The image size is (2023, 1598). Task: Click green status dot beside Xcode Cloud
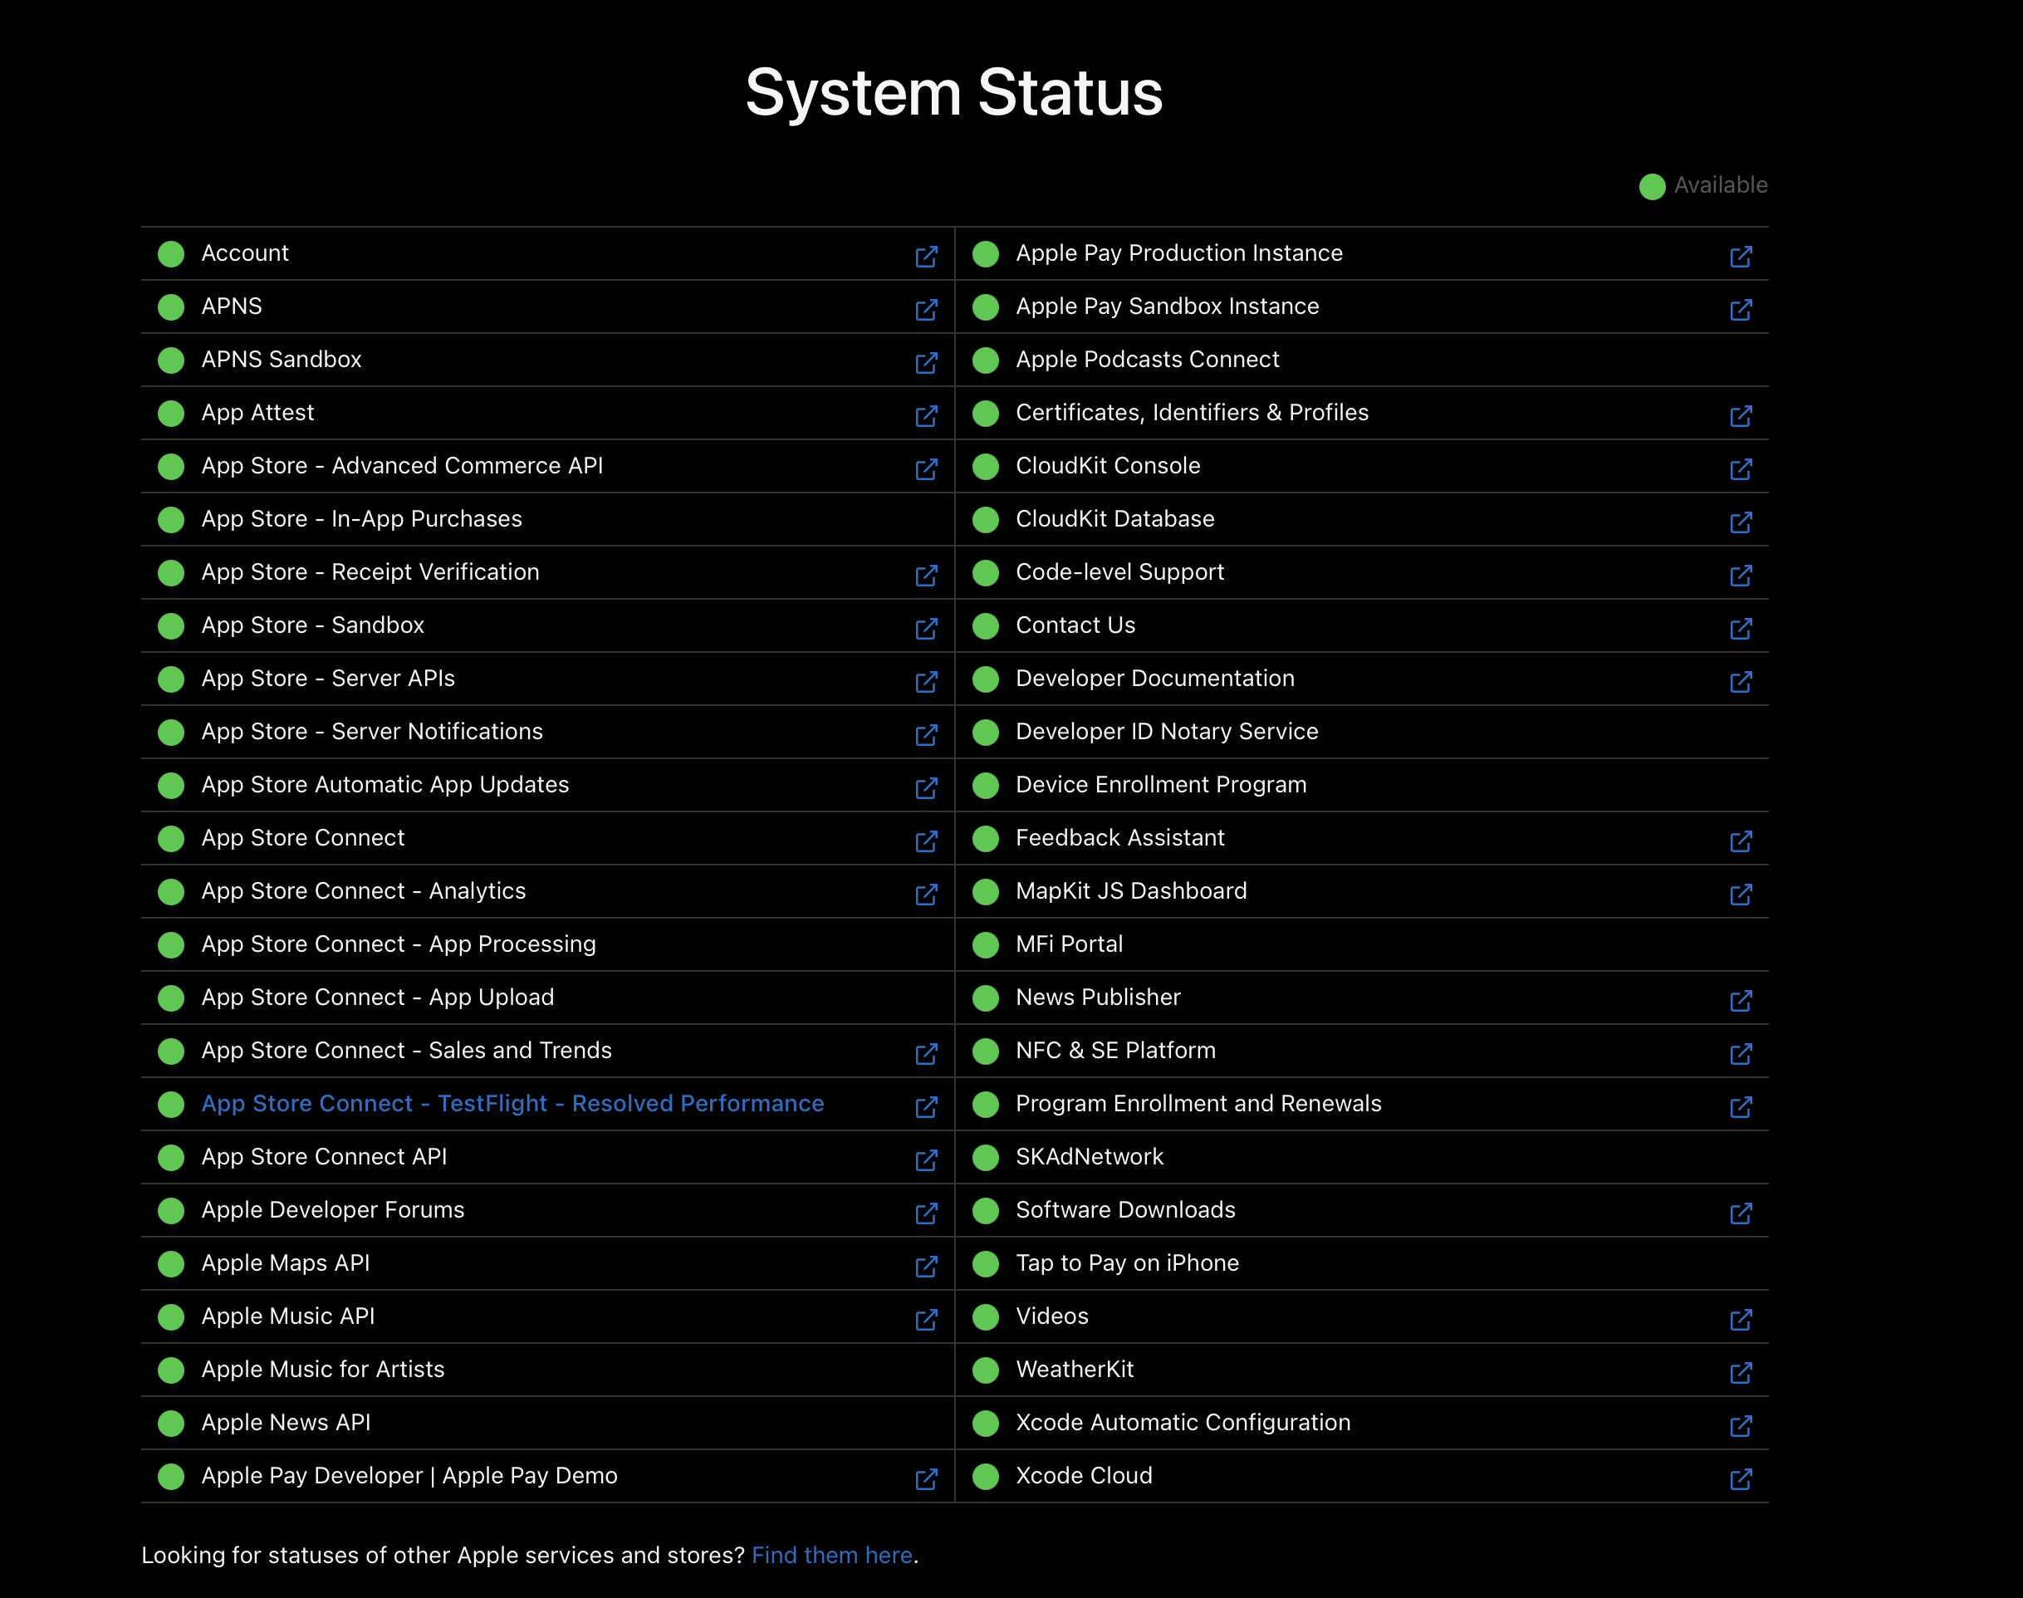click(x=986, y=1477)
